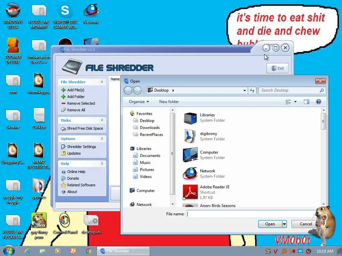Click the refresh button beside address bar
The image size is (342, 256).
[252, 90]
